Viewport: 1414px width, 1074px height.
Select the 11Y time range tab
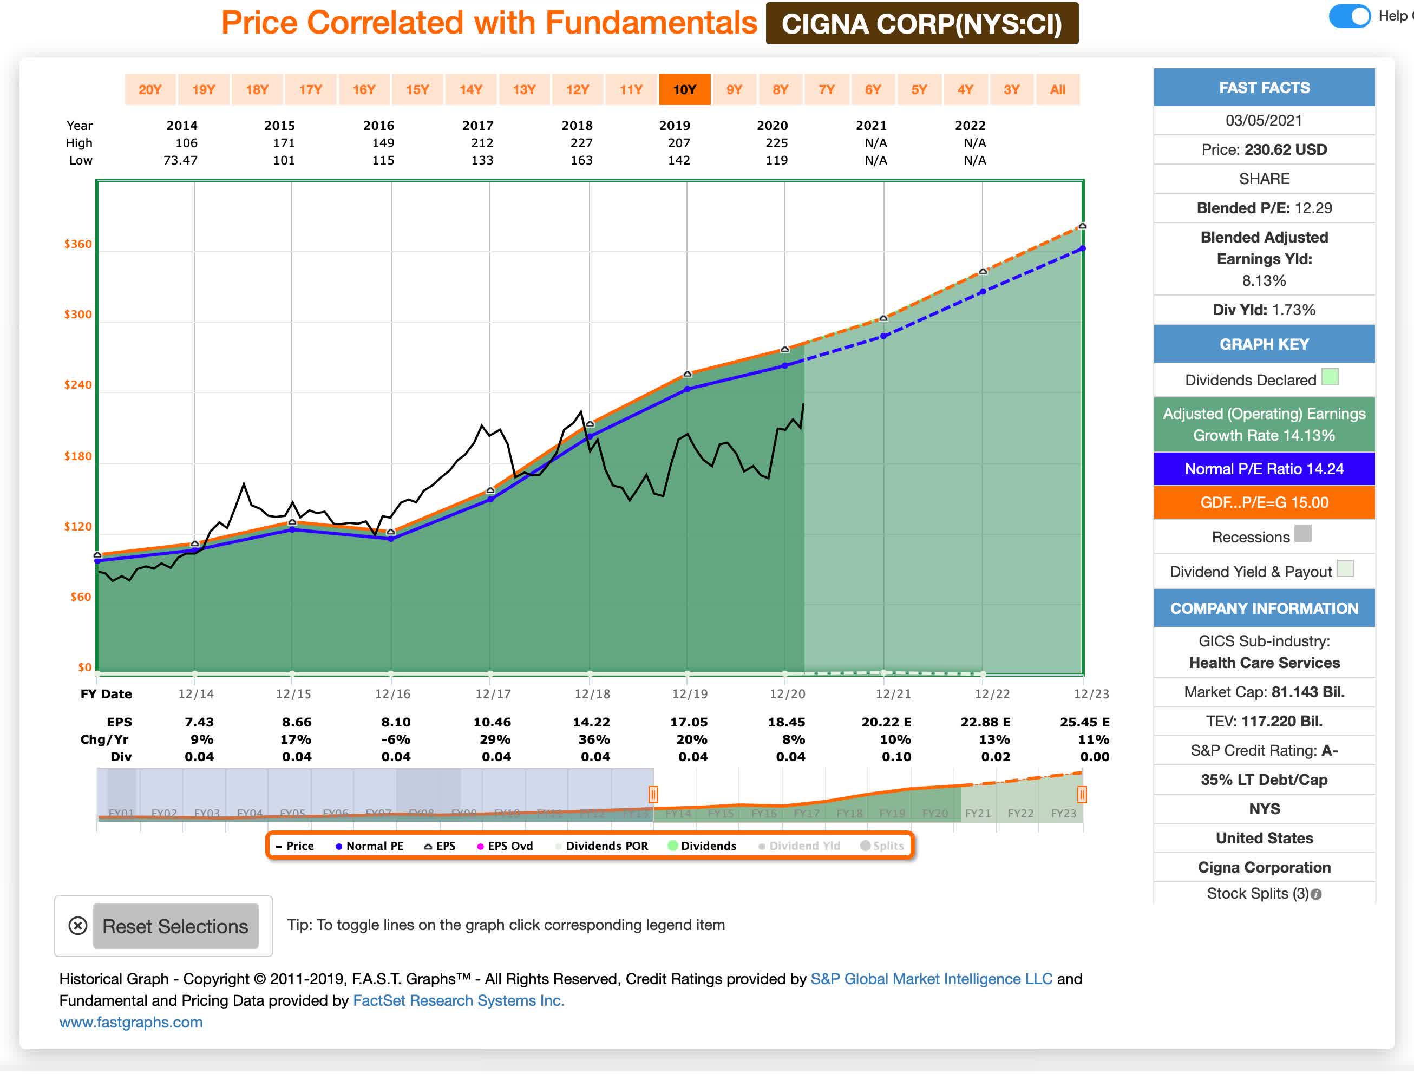(632, 89)
